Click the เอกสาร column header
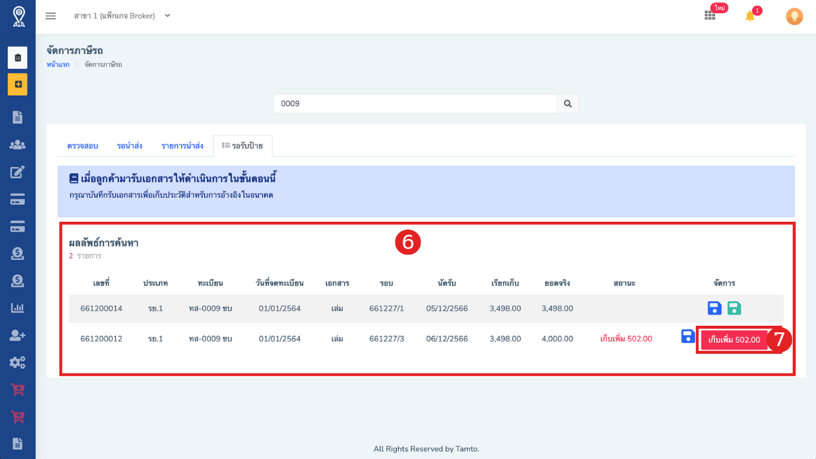816x459 pixels. point(337,283)
